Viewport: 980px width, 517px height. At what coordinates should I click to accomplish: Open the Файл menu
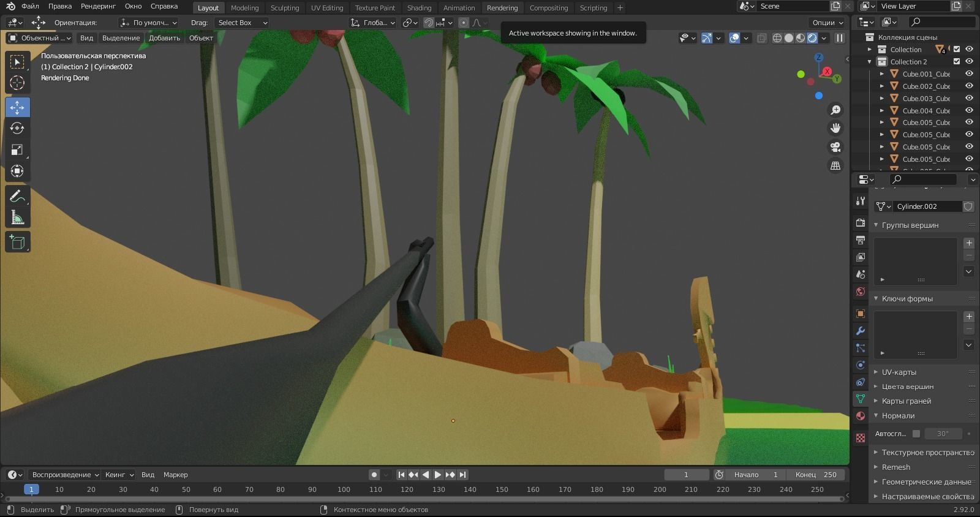click(30, 6)
